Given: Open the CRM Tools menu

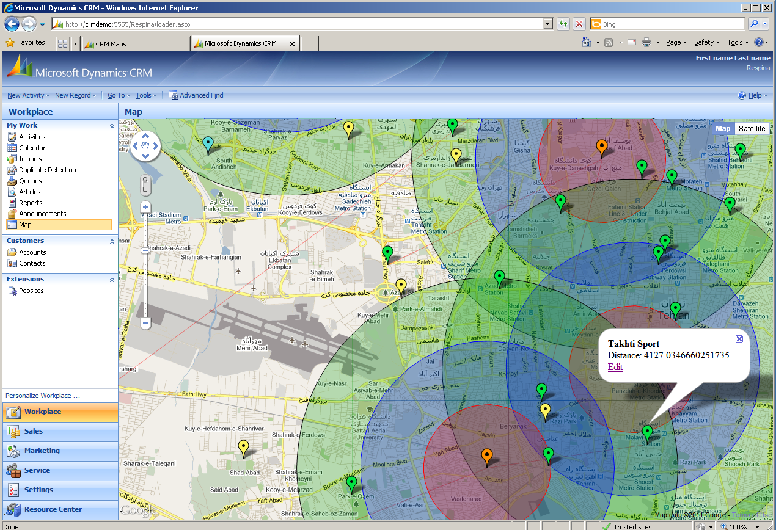Looking at the screenshot, I should click(146, 95).
